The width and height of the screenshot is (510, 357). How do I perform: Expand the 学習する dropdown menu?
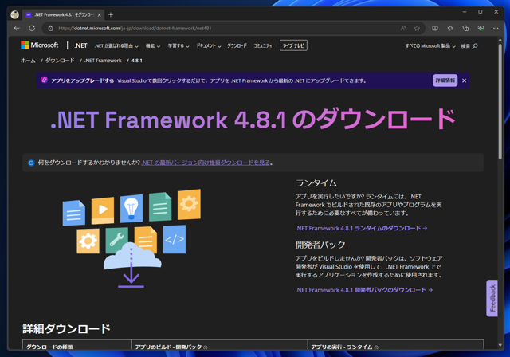[x=178, y=46]
